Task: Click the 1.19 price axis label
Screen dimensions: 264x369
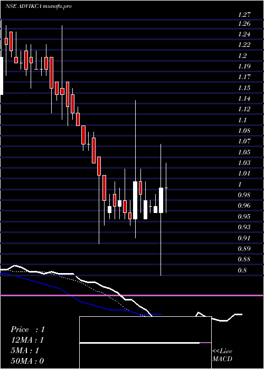Action: [x=244, y=66]
